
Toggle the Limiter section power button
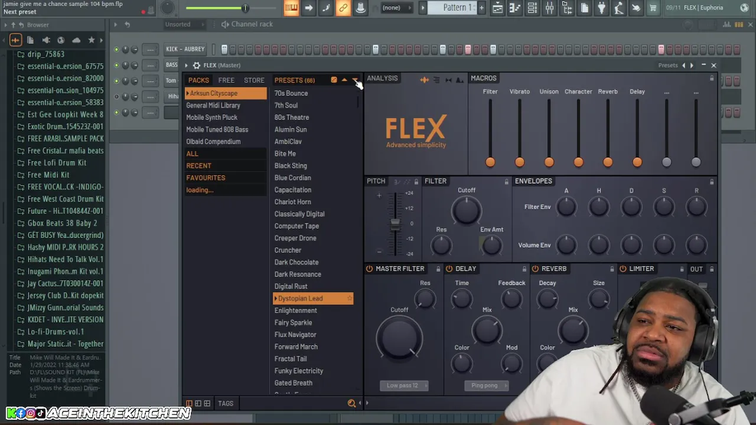[x=623, y=269]
